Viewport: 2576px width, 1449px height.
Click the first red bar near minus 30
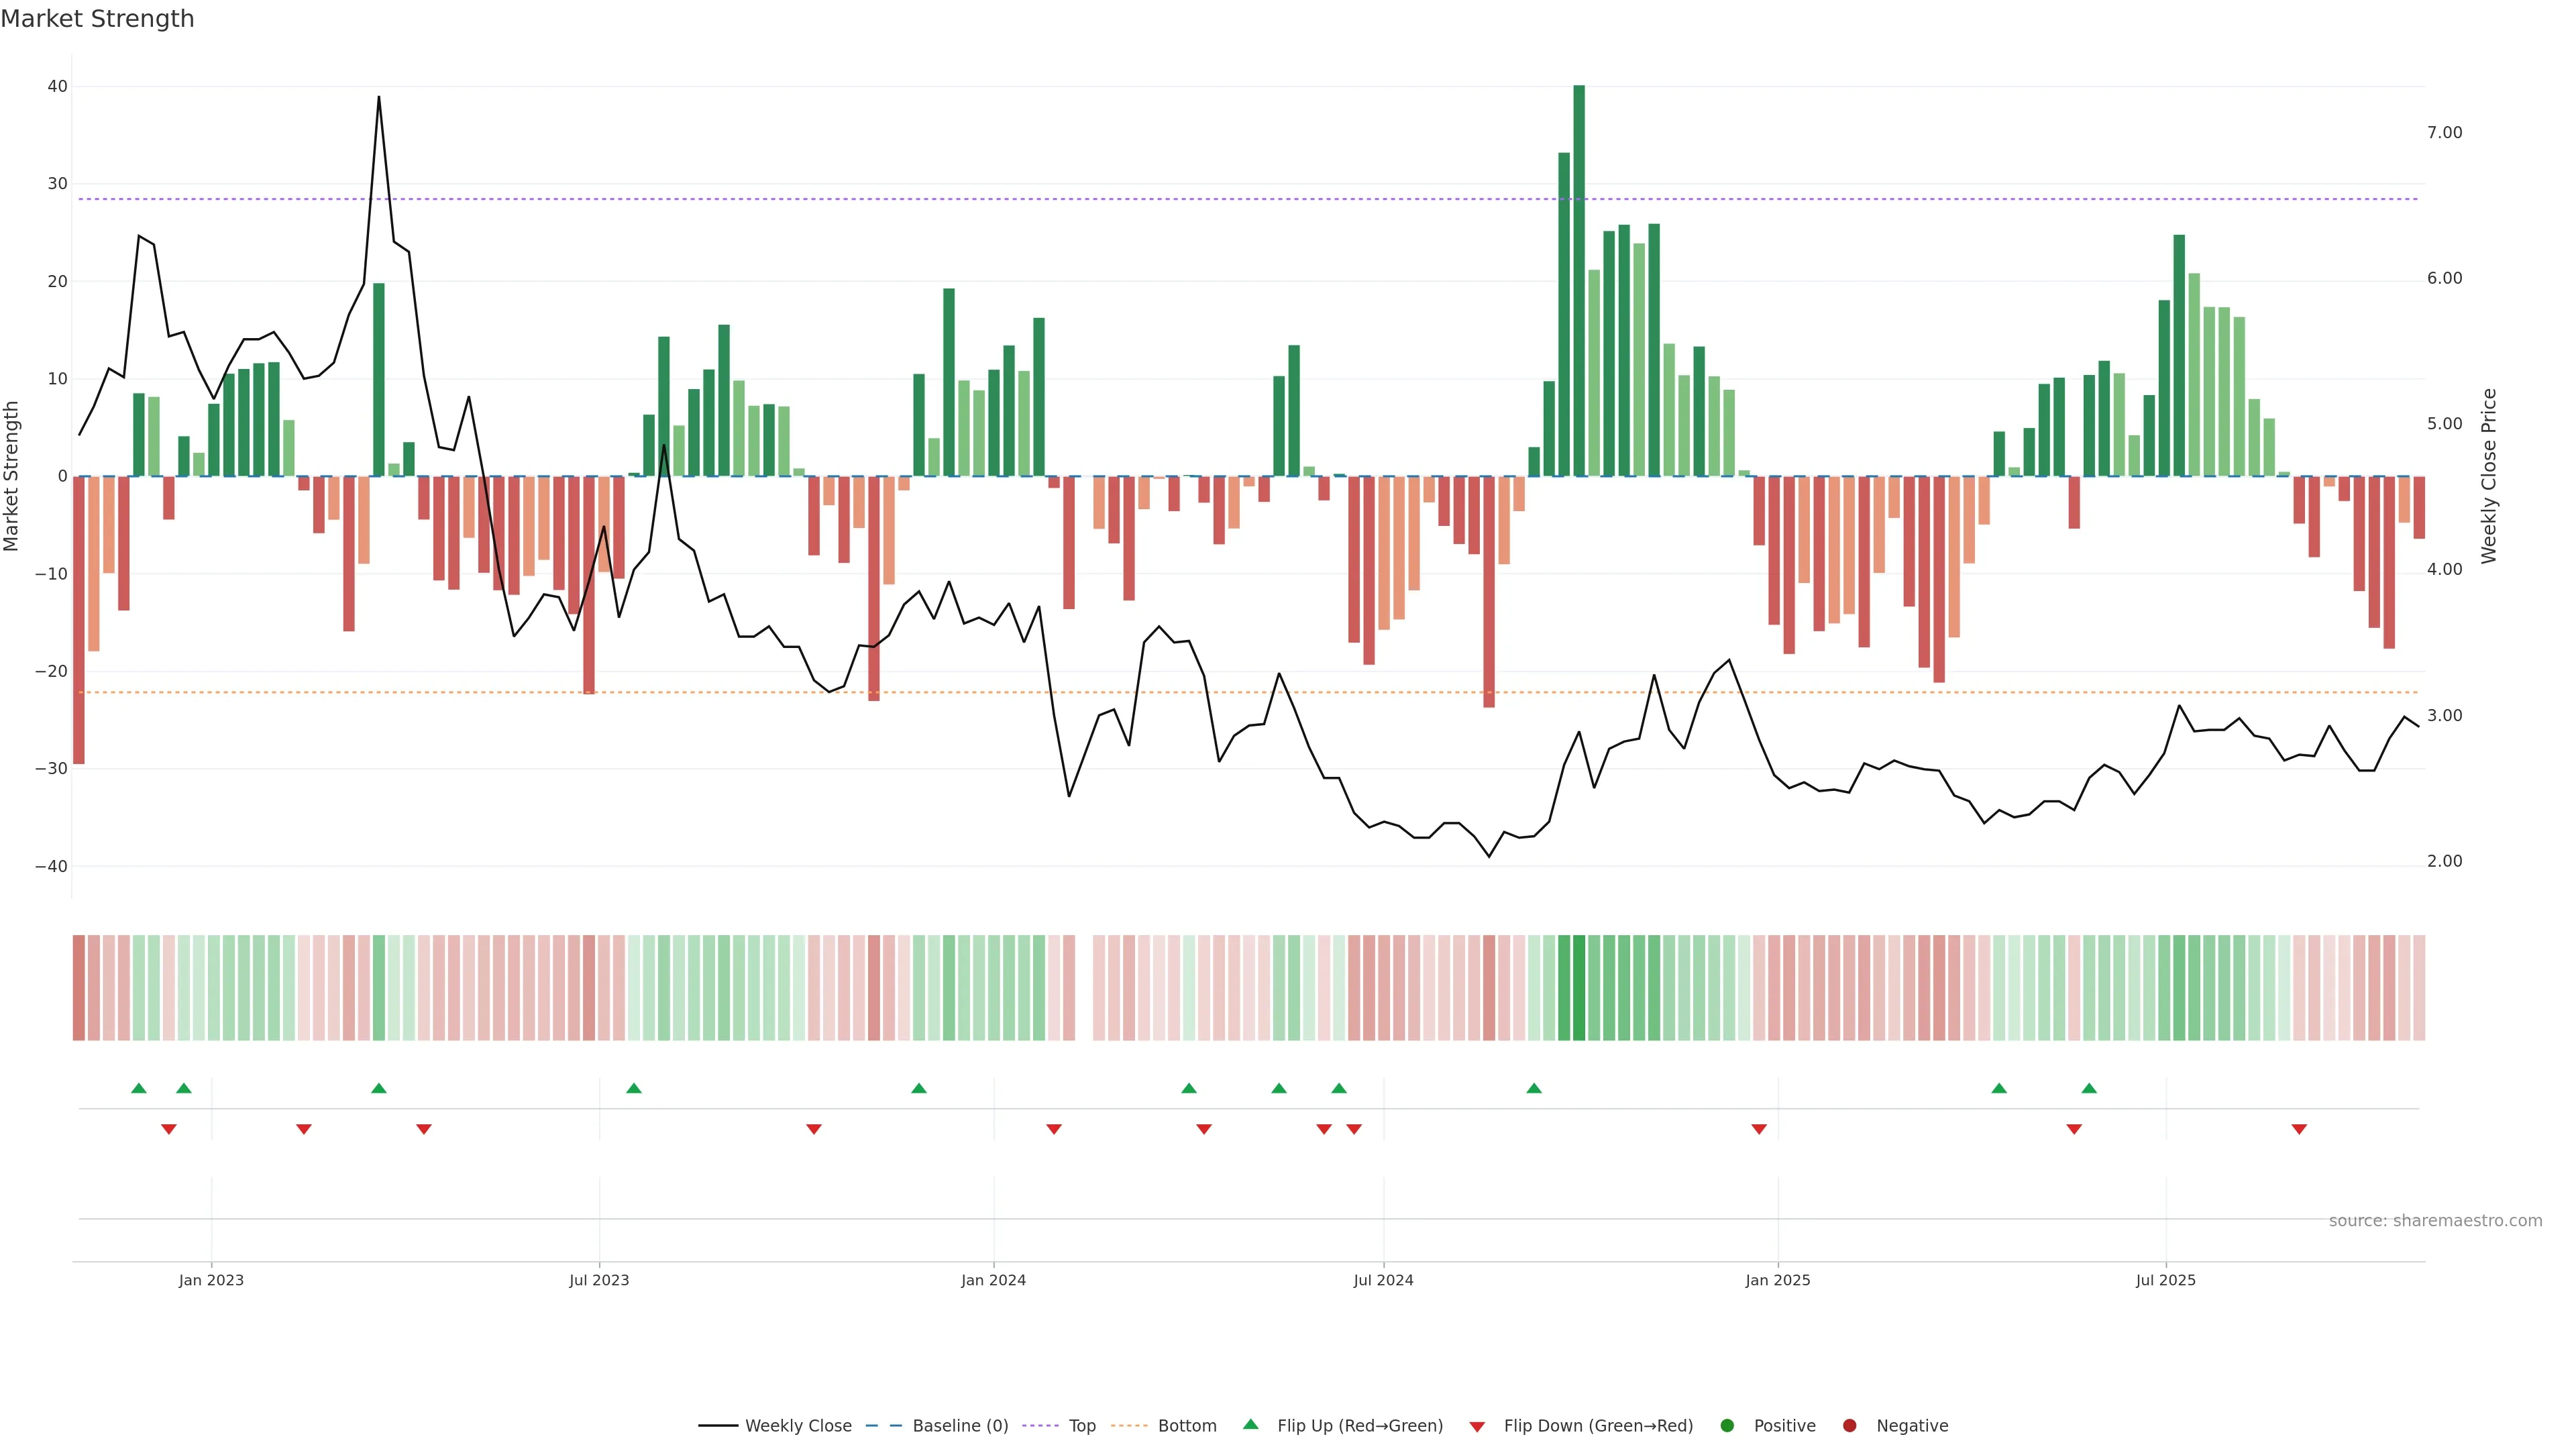tap(79, 620)
